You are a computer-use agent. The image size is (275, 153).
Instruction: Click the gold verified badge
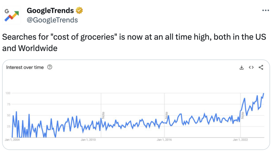(79, 10)
